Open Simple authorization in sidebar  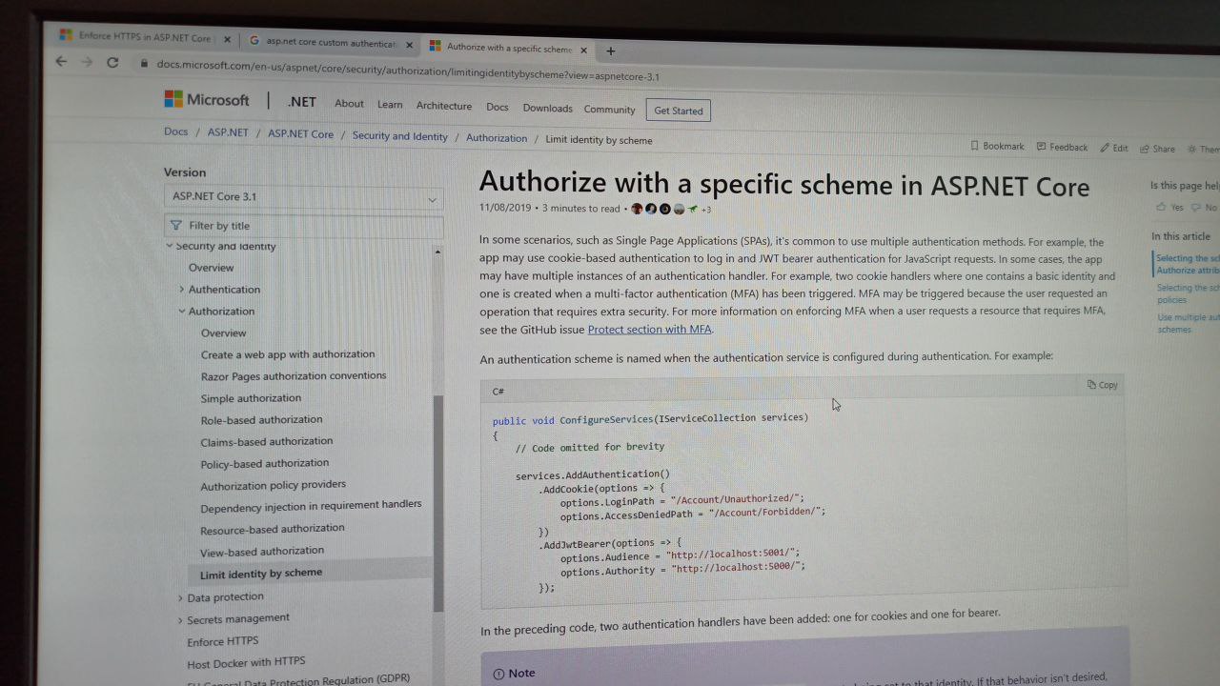coord(251,398)
